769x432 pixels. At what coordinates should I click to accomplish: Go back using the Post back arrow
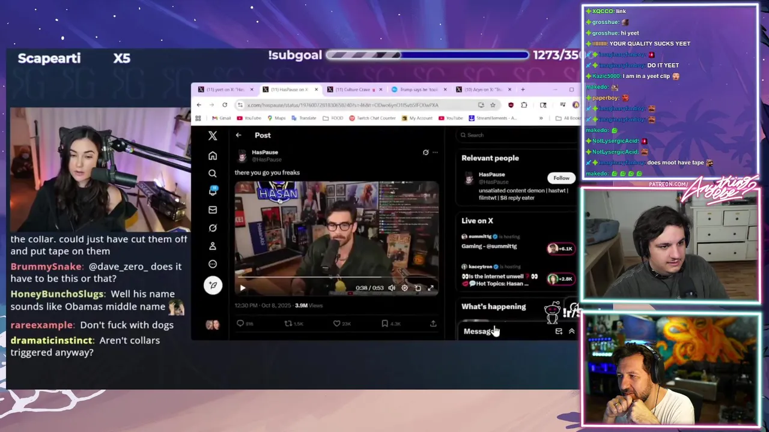point(239,136)
